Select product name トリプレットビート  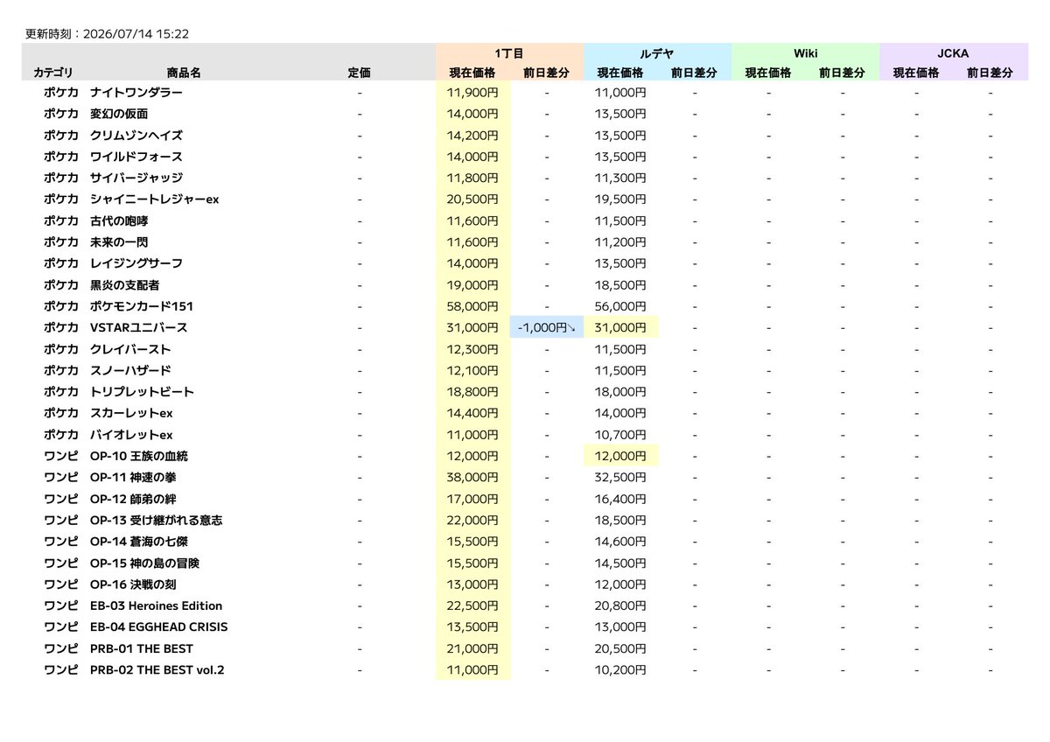pyautogui.click(x=142, y=391)
